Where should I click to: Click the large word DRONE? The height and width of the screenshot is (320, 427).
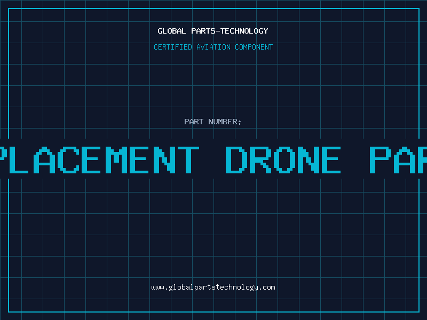tap(283, 160)
